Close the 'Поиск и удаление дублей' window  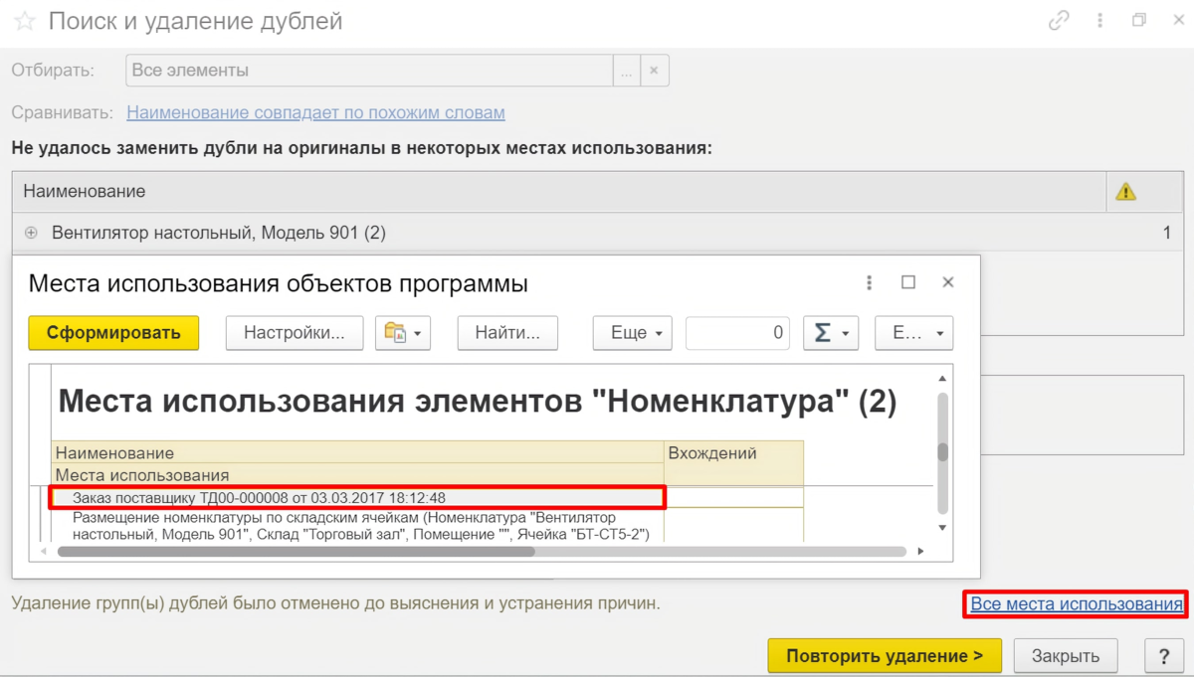click(1176, 21)
